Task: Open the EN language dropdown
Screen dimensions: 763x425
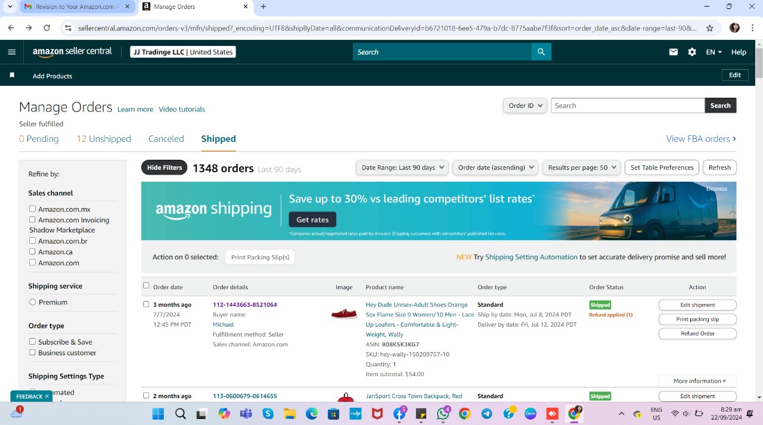Action: (714, 52)
